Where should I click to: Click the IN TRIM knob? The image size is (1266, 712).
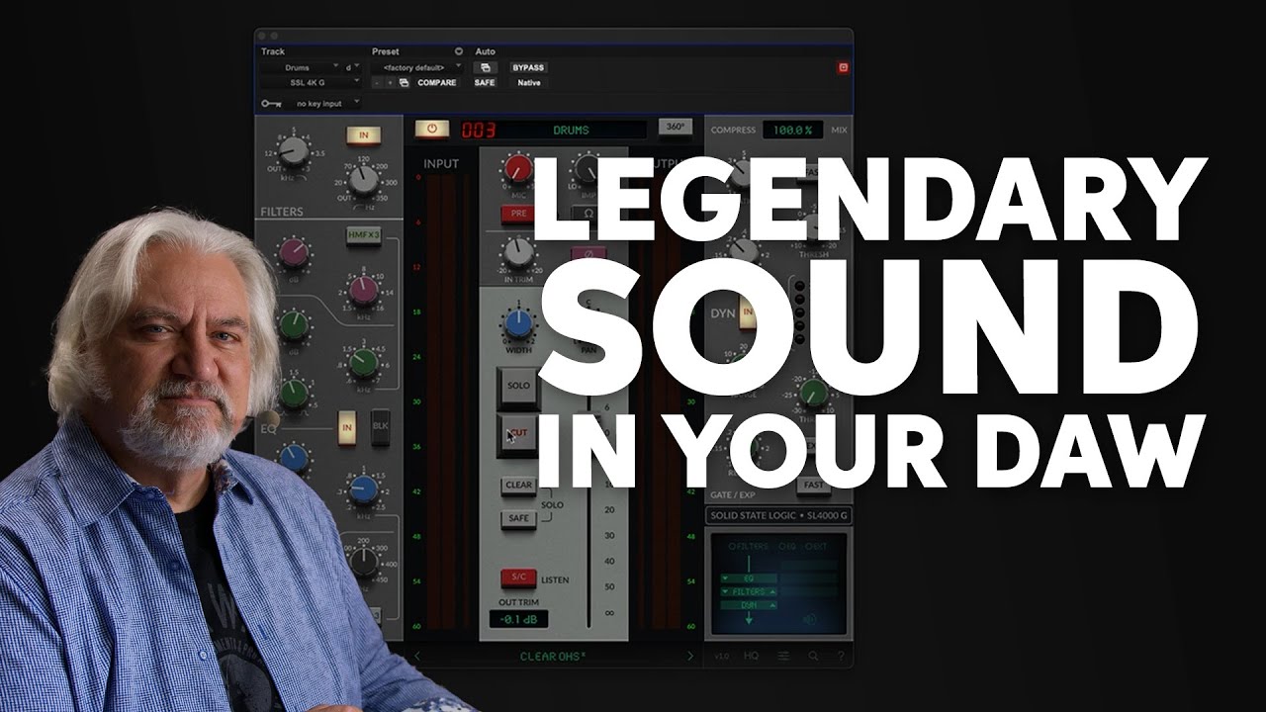tap(516, 252)
